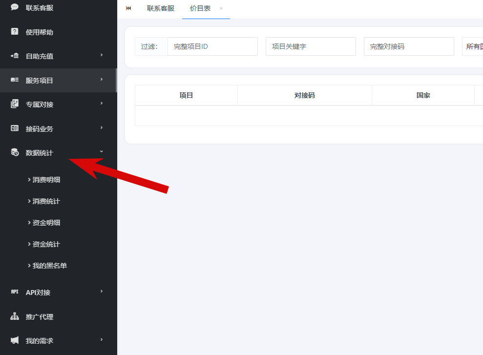Click the 专属对接 menu label

pyautogui.click(x=40, y=104)
